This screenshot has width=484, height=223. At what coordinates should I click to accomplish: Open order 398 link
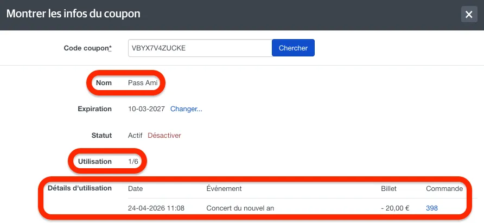[x=432, y=208]
